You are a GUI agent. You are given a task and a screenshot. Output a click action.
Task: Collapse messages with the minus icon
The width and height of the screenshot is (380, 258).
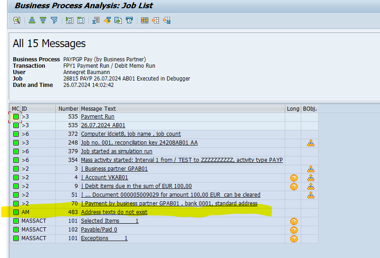tap(81, 20)
